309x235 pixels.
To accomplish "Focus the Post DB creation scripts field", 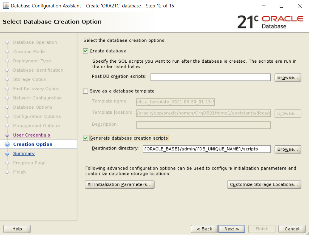I will click(x=210, y=77).
